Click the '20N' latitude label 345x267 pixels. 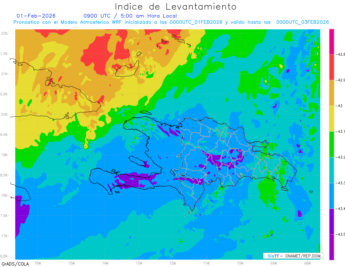(x=5, y=114)
